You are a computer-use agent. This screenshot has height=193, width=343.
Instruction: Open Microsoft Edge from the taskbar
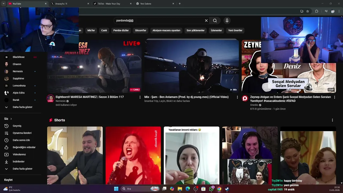188,189
